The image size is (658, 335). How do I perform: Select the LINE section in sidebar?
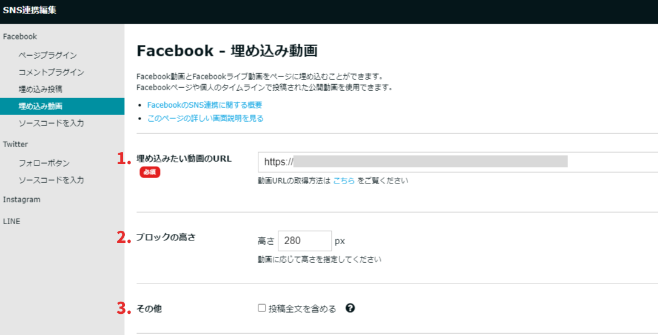coord(12,221)
